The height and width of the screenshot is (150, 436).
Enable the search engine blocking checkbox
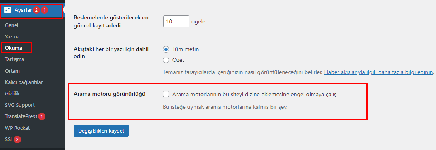click(166, 94)
